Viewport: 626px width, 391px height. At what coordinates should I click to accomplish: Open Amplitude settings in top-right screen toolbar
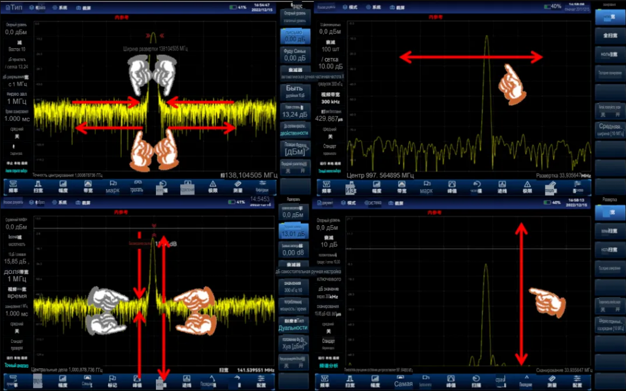click(377, 187)
